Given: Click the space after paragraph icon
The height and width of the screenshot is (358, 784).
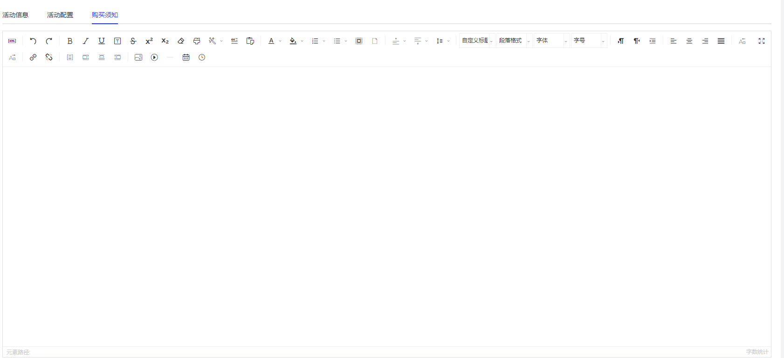Looking at the screenshot, I should click(x=418, y=41).
